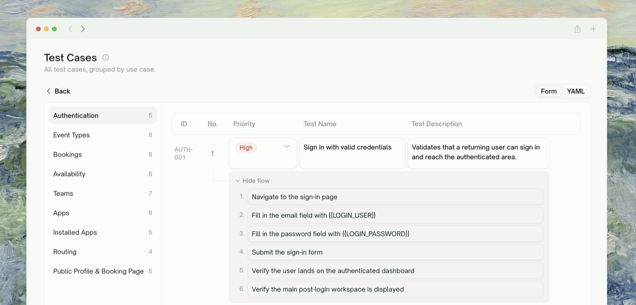Click the share icon in the title bar

[x=578, y=29]
